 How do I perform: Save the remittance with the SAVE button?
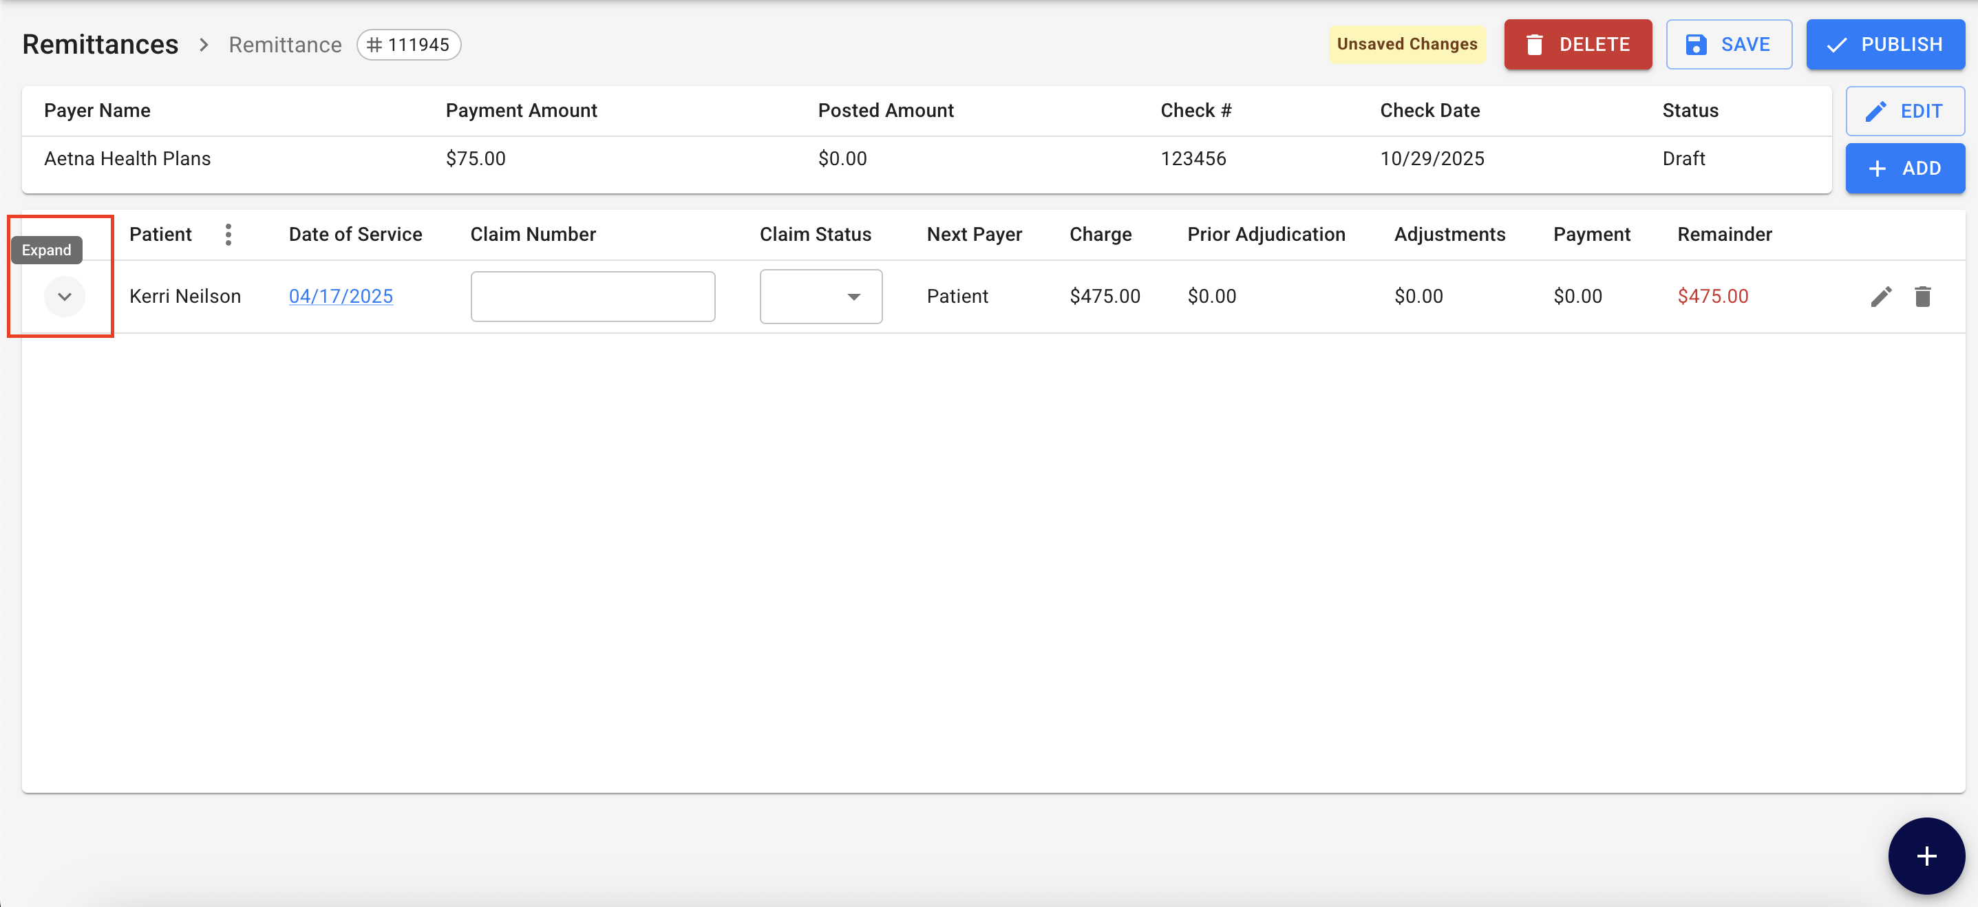tap(1728, 45)
